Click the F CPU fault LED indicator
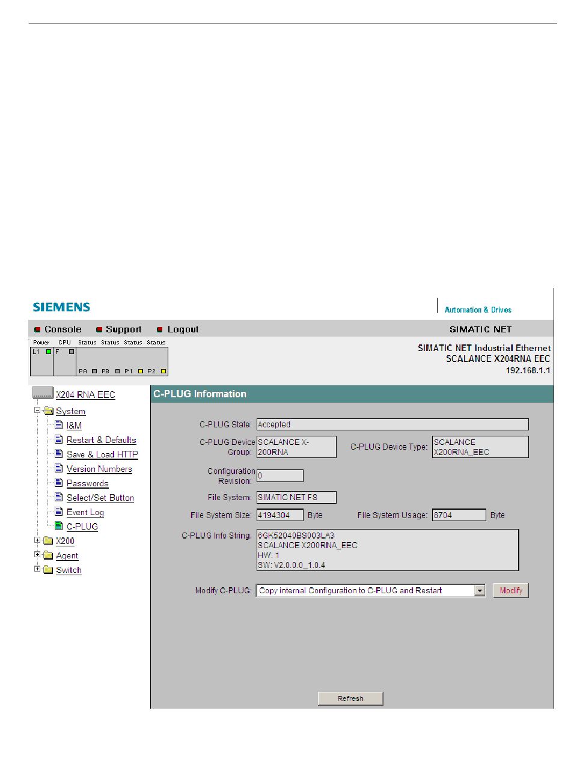571x782 pixels. 72,352
